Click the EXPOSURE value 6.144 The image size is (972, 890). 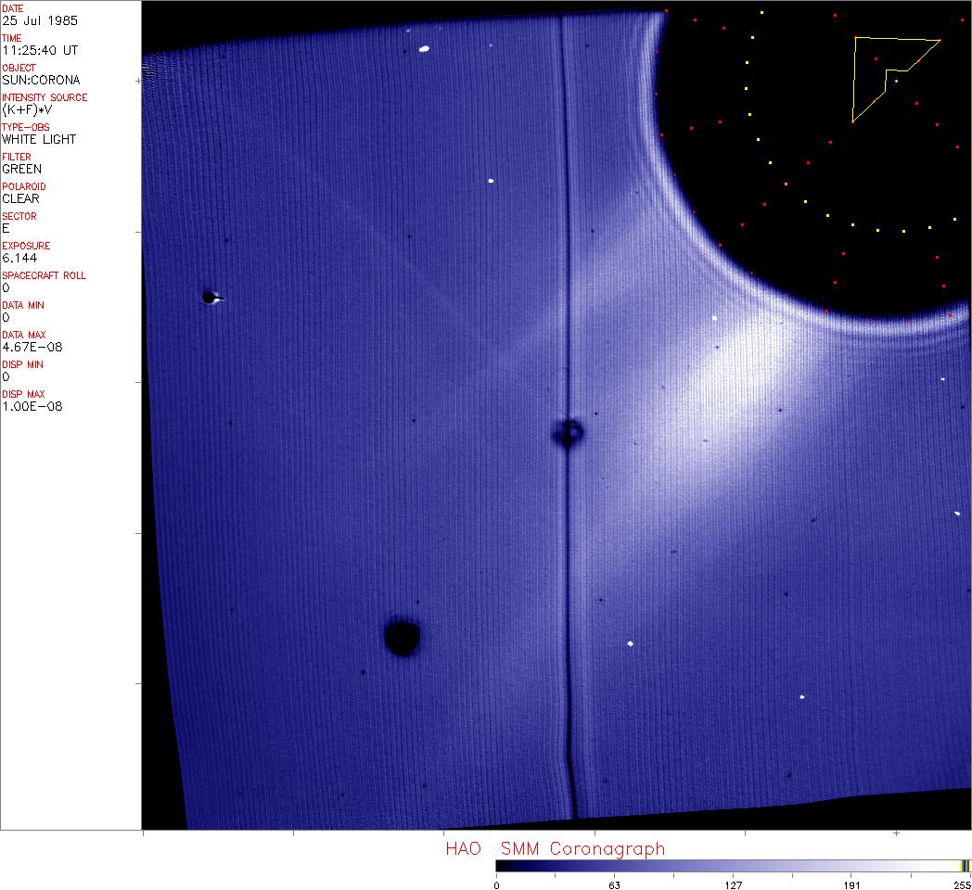(19, 258)
